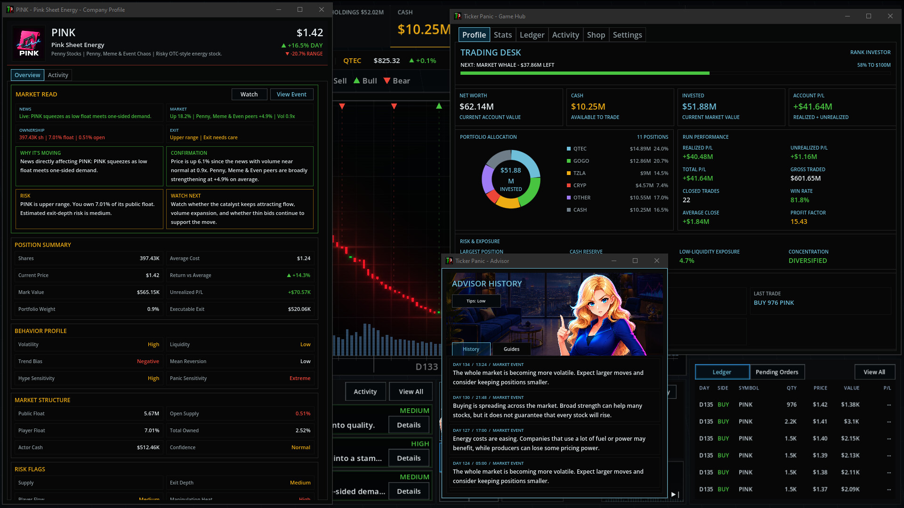Click the WIN RATE value 81.8%
Screen dimensions: 904x508
(800, 200)
